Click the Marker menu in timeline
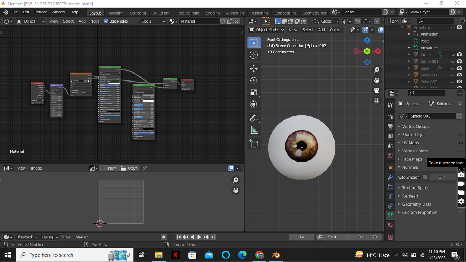Screen dimensions: 466x262 (82, 237)
